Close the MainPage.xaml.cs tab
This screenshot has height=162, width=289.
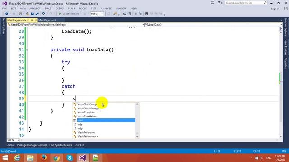point(36,20)
